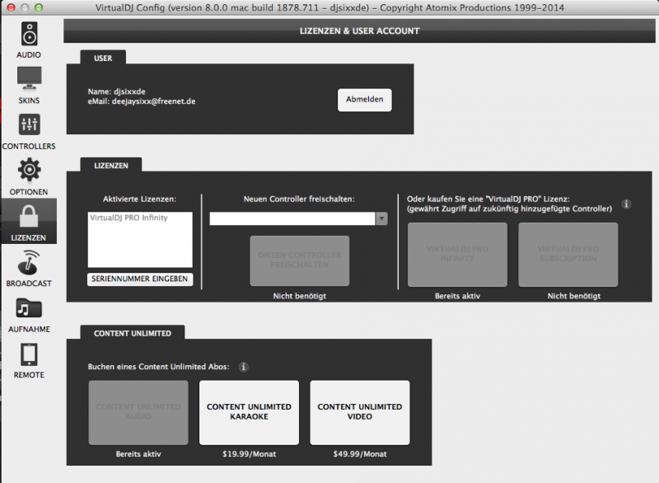Click Nicht benötigt label under Subscription
Image resolution: width=659 pixels, height=483 pixels.
coord(573,296)
